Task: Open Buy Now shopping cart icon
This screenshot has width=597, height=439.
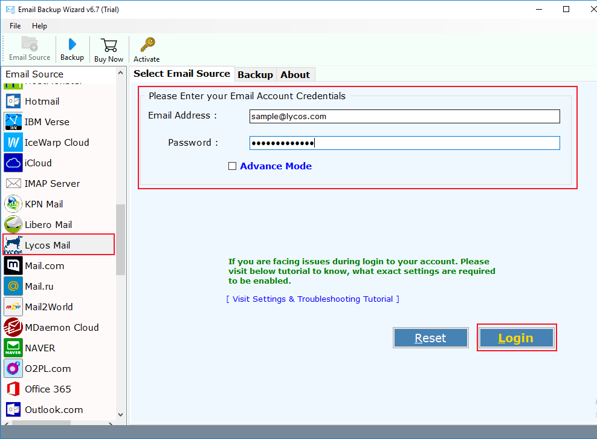Action: 109,45
